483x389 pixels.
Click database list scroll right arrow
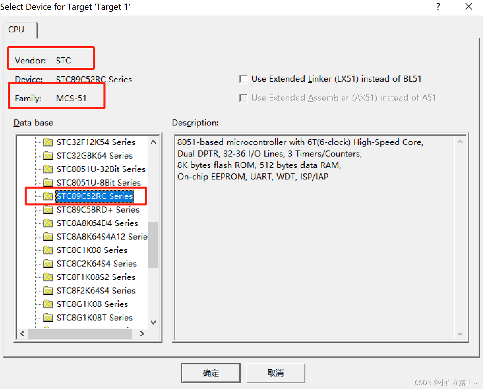pyautogui.click(x=142, y=334)
